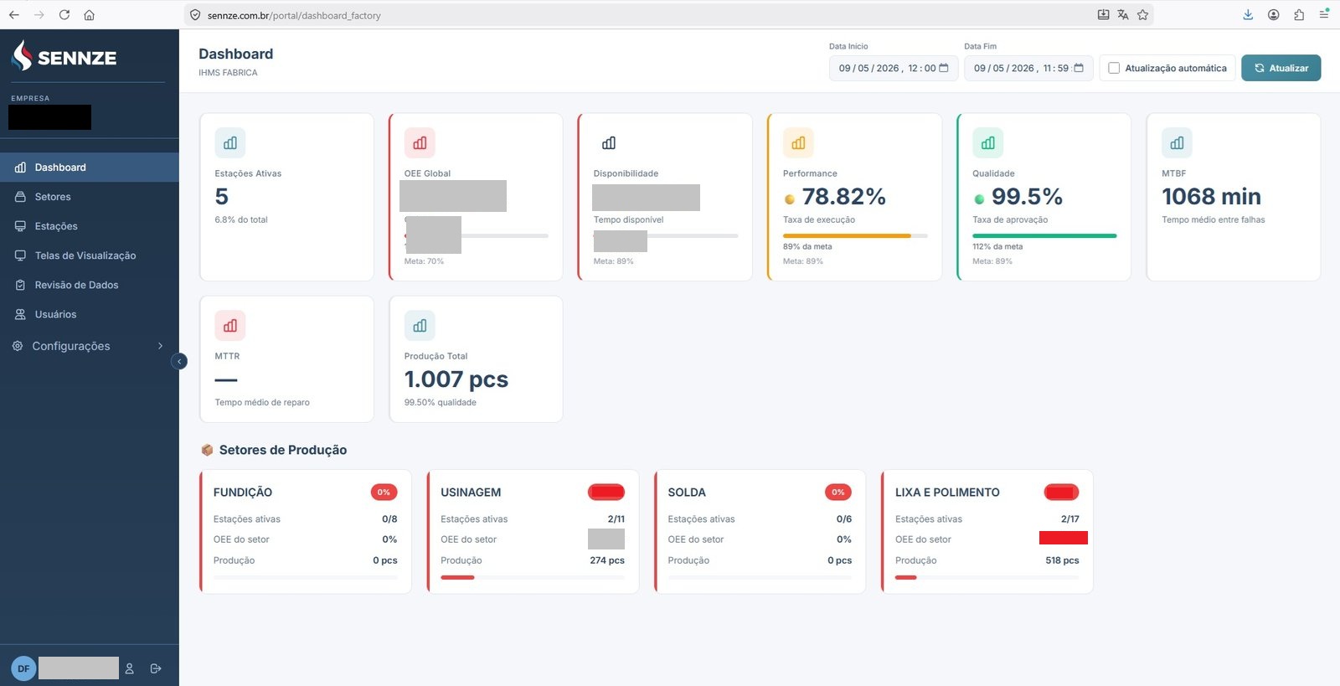Open the Estações sidebar item
The width and height of the screenshot is (1340, 686).
pyautogui.click(x=90, y=226)
